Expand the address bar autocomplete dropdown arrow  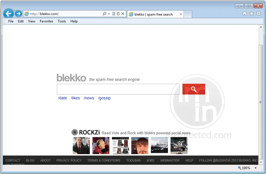click(109, 14)
